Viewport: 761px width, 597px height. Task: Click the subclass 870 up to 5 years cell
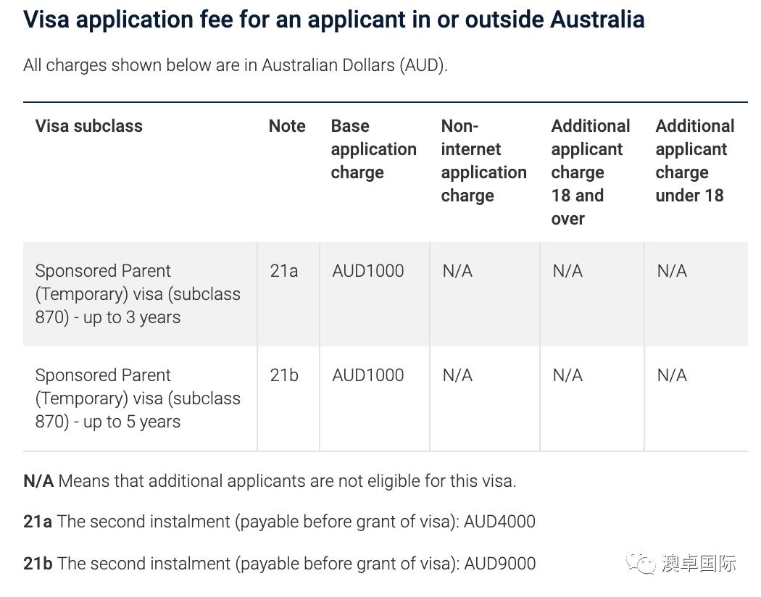[138, 398]
